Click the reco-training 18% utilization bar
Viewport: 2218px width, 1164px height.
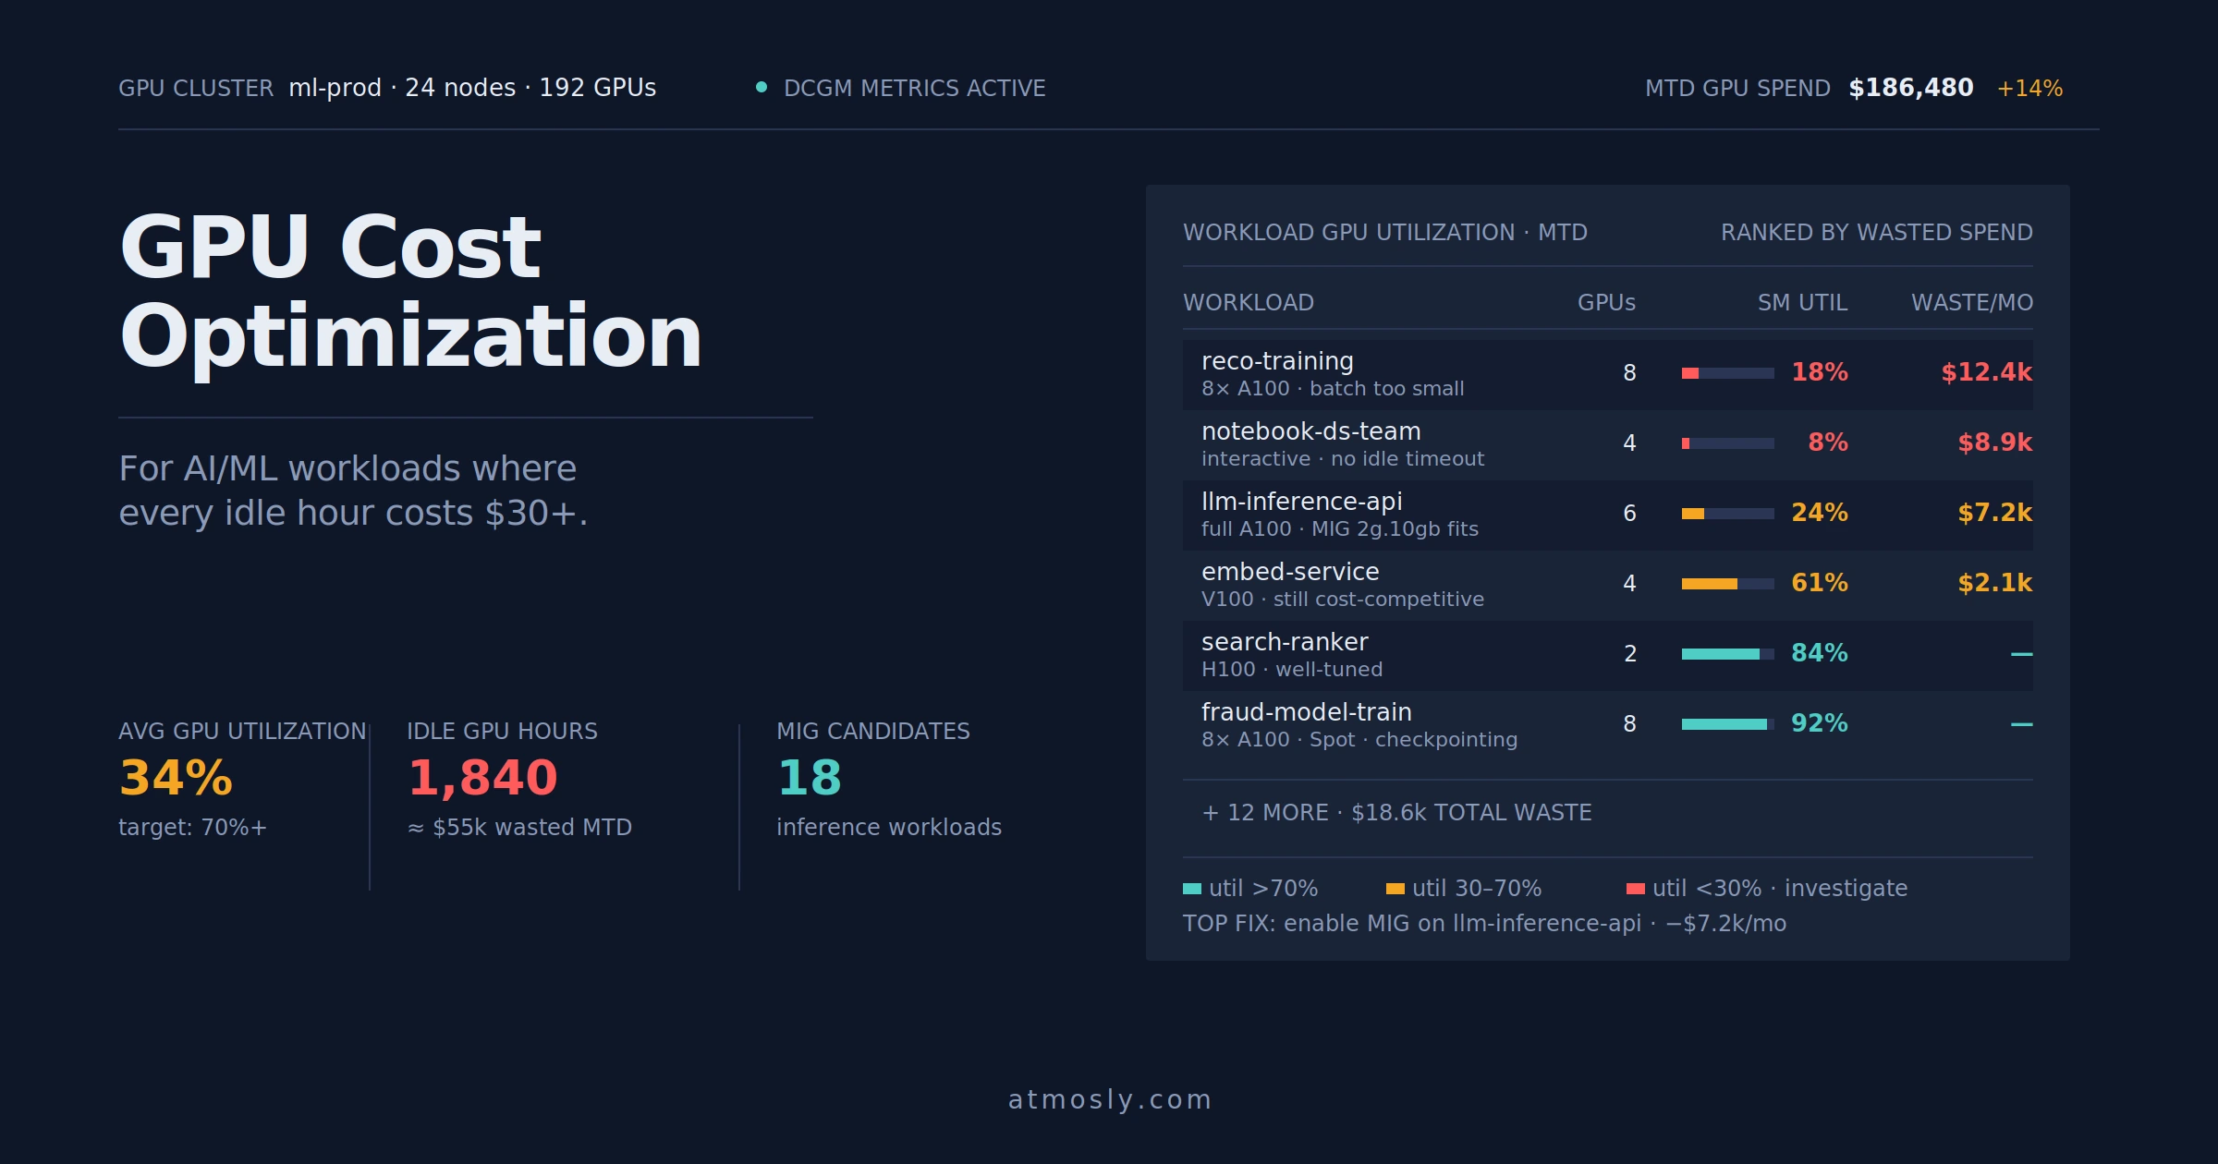(x=1728, y=373)
